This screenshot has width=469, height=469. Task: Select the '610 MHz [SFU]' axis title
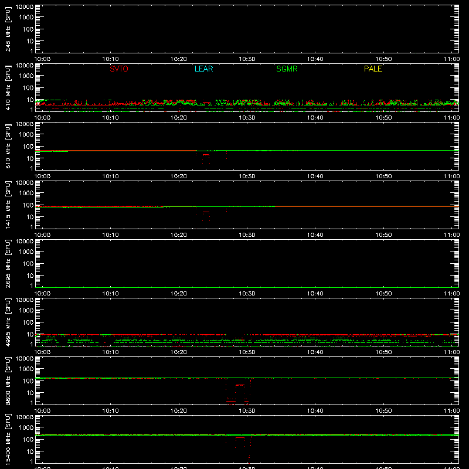pos(8,146)
